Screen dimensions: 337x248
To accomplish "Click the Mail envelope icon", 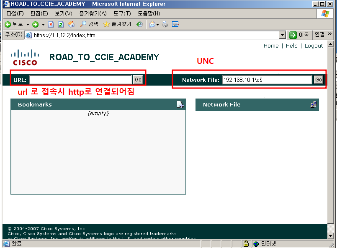I will pyautogui.click(x=152, y=24).
